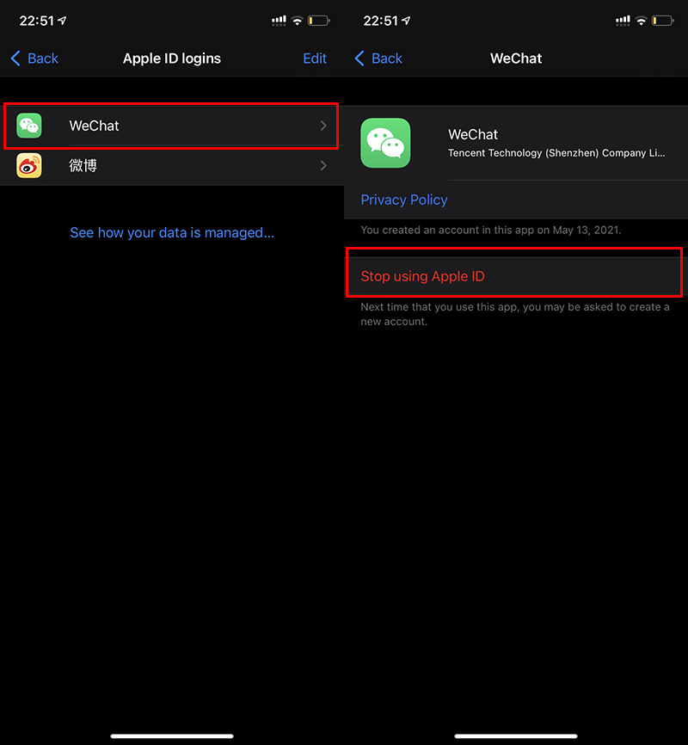The height and width of the screenshot is (745, 688).
Task: Tap 'You created an account in this app' text
Action: click(x=491, y=231)
